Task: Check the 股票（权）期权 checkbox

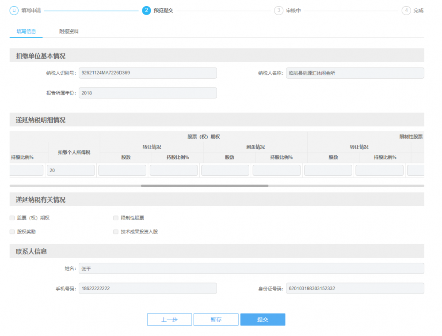Action: 12,218
